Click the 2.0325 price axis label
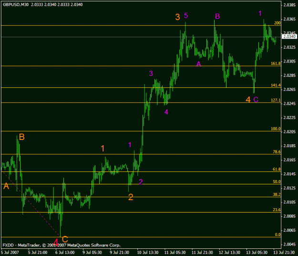298x256 pixels. 289,47
